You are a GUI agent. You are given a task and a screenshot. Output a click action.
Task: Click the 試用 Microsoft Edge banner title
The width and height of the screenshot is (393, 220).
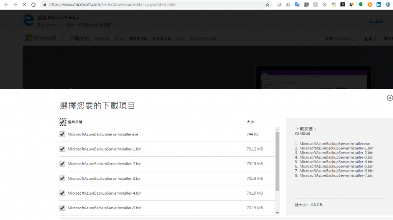pyautogui.click(x=58, y=18)
